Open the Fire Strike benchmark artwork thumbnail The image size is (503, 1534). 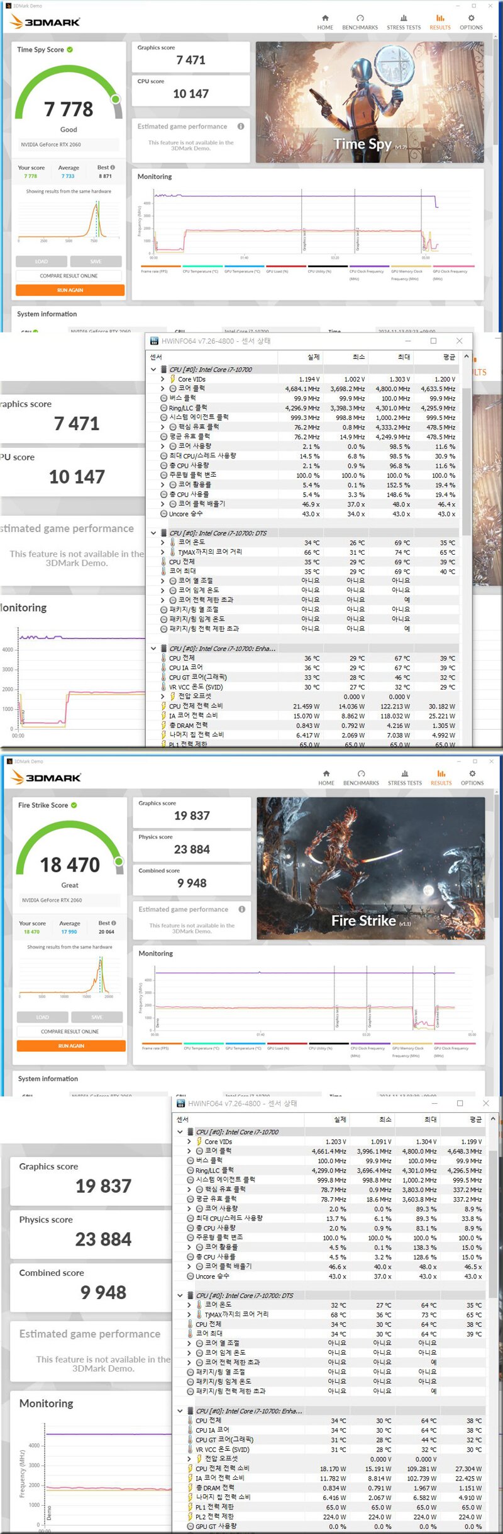pos(371,868)
